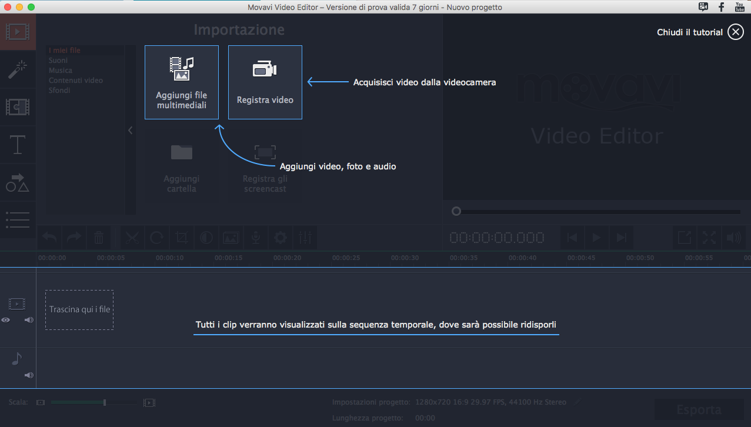The height and width of the screenshot is (427, 751).
Task: Play the preview video
Action: [x=597, y=238]
